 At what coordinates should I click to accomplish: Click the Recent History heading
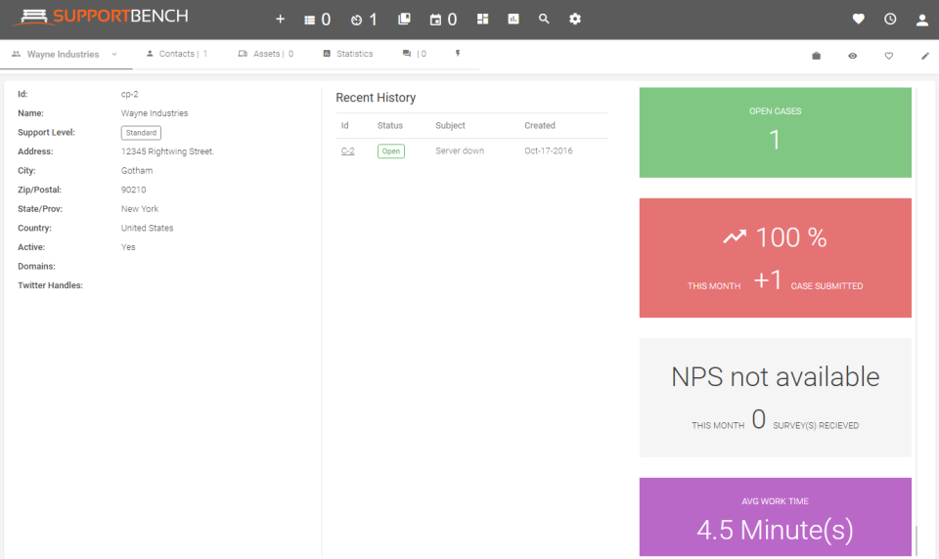[376, 98]
